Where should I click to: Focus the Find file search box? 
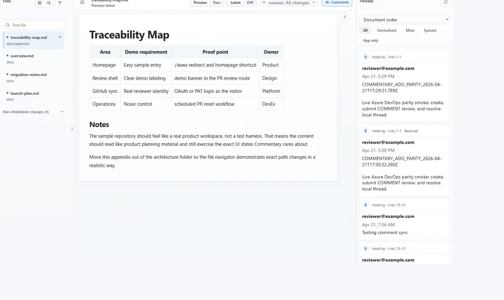(x=33, y=25)
